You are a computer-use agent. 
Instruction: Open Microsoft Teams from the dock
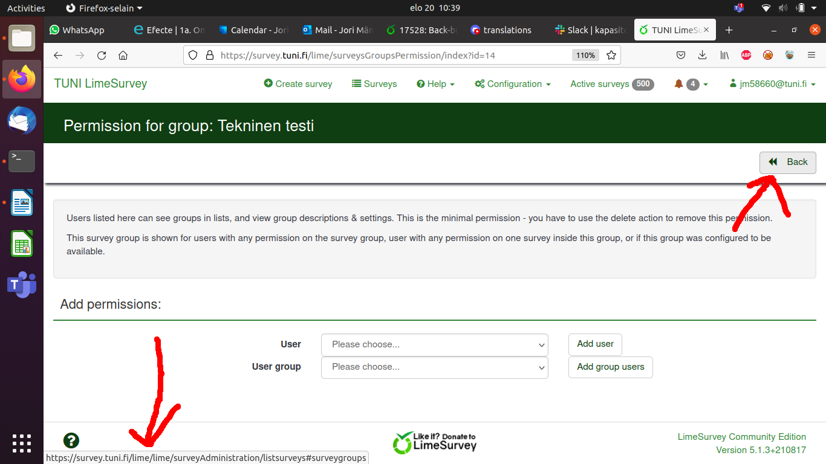(22, 285)
